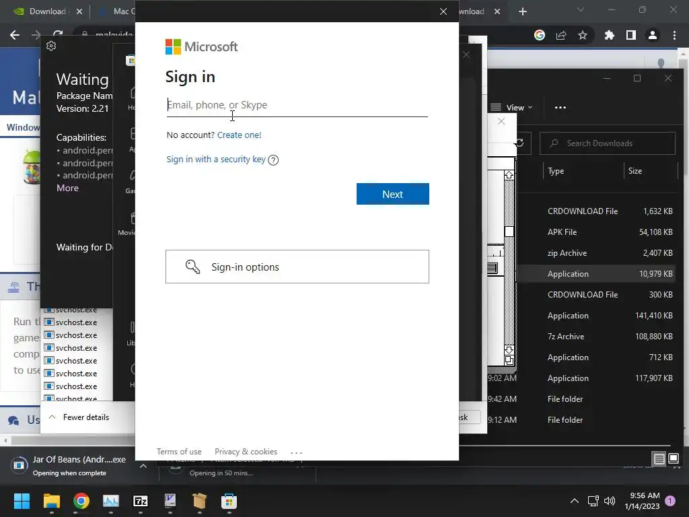Open Google icon in Chrome address bar
The width and height of the screenshot is (689, 517).
pos(539,35)
